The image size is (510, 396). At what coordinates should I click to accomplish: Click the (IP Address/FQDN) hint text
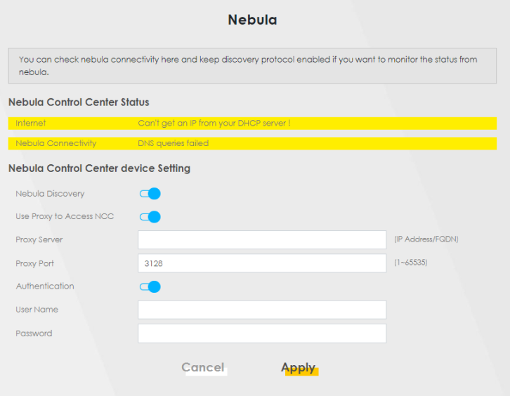tap(426, 239)
